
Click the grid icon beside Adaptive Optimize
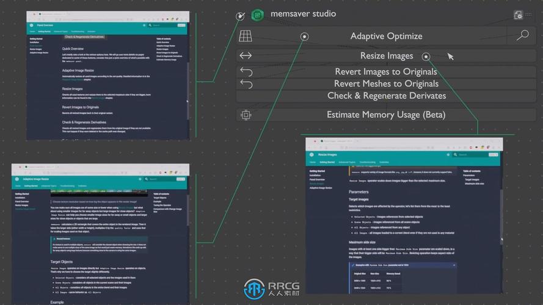click(246, 36)
